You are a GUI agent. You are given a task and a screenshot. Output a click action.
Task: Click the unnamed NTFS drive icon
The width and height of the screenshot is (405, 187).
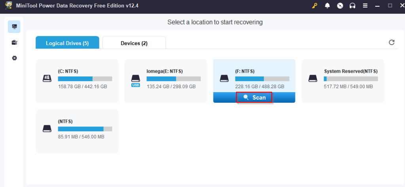click(x=47, y=128)
